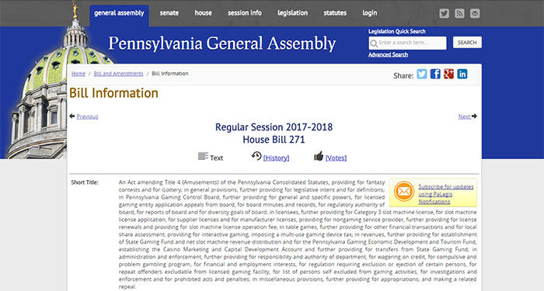Click the House Bill 271 heading

coord(274,140)
